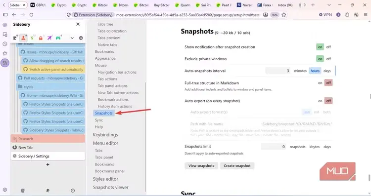Select Research group in the tab tree

pyautogui.click(x=48, y=139)
